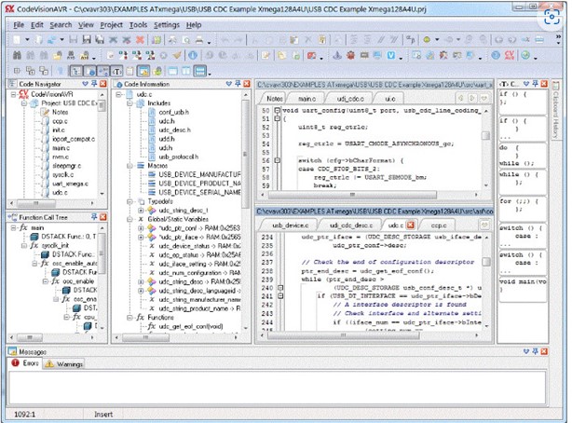Pin the Function Call Tree panel
572x423 pixels.
pos(94,217)
